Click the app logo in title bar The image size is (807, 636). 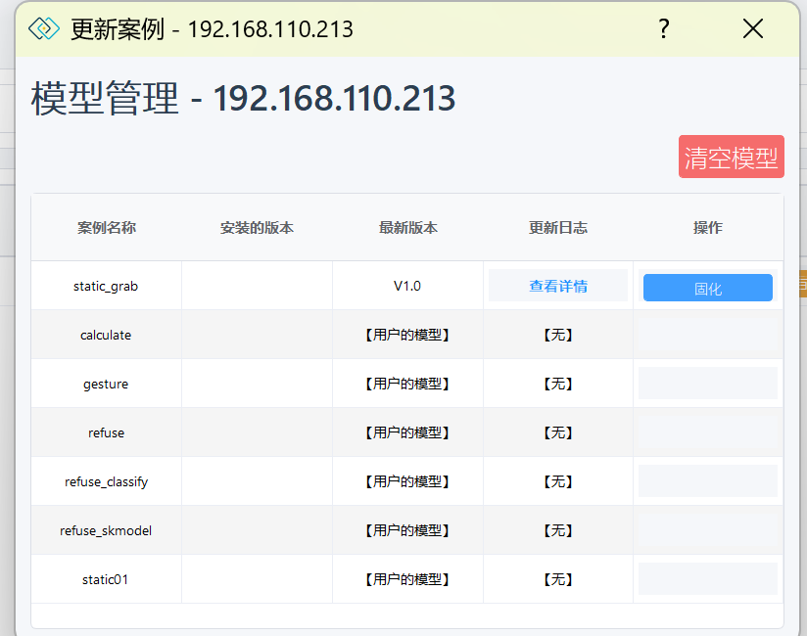(x=44, y=28)
